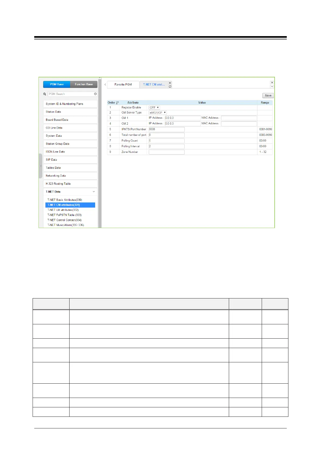Screen dimensions: 321x454
Task: Click CM 2 MAC Address field
Action: tap(239, 124)
